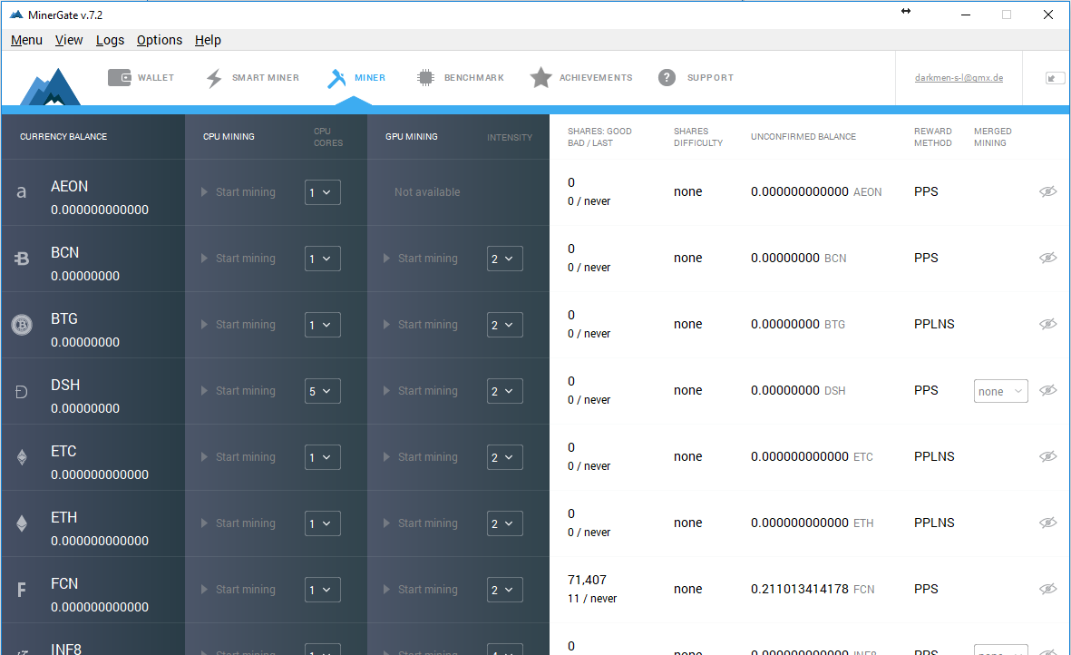The height and width of the screenshot is (655, 1071).
Task: Open the Menu menu
Action: tap(26, 40)
